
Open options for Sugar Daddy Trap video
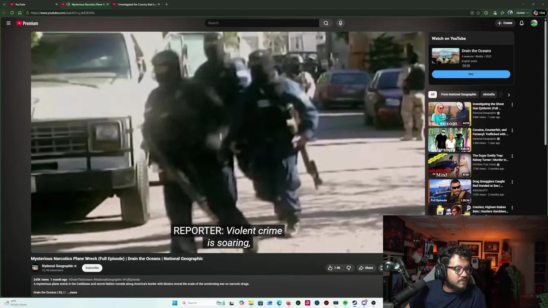[512, 156]
